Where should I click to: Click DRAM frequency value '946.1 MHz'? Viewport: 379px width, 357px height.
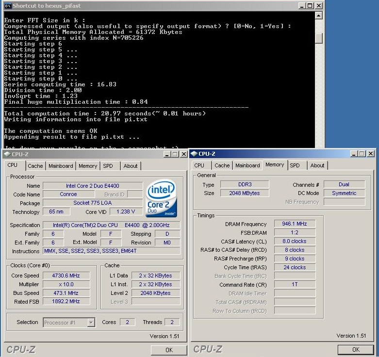295,224
